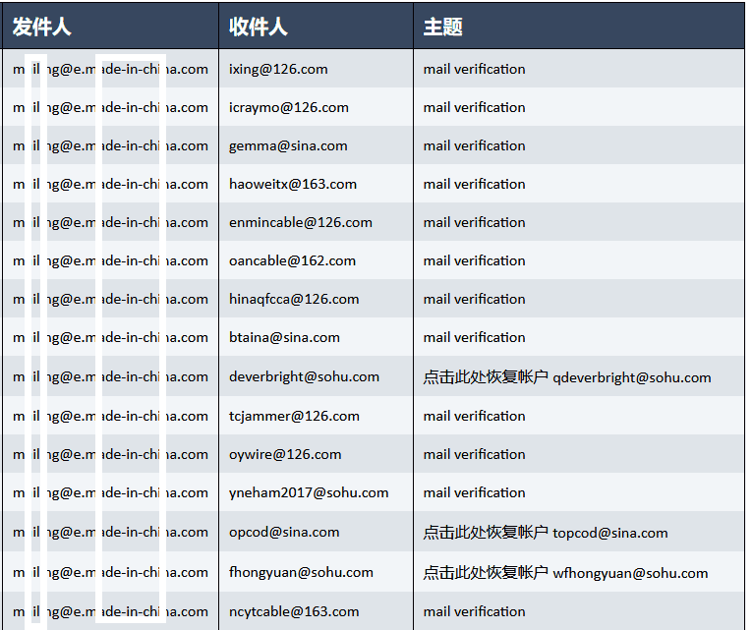Click the 收件人 column header

(x=258, y=27)
